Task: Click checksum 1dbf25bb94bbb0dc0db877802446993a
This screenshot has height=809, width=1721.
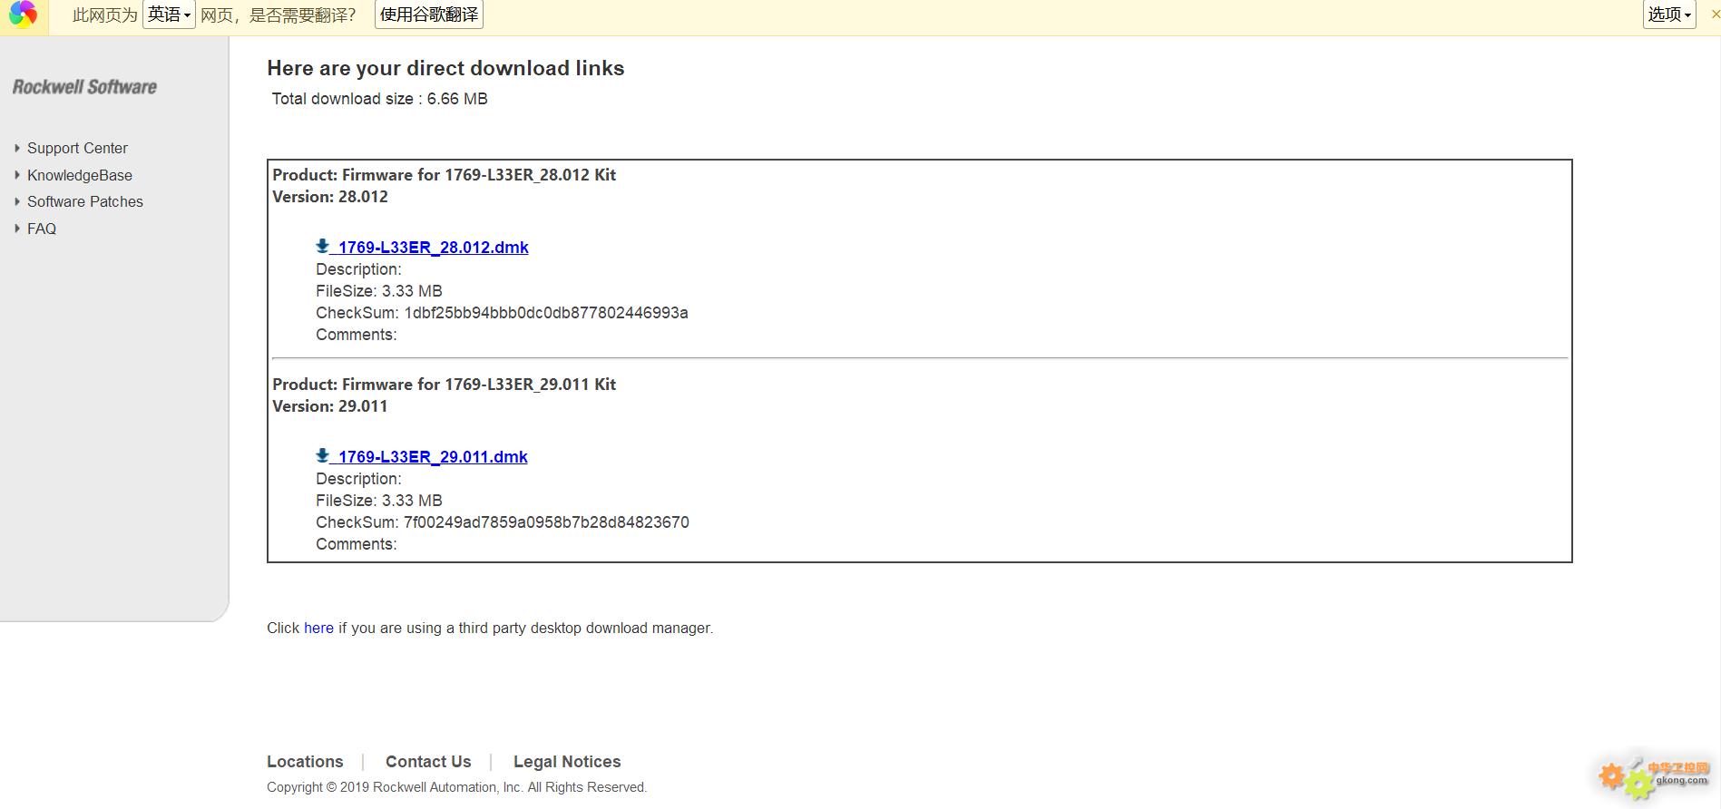Action: pyautogui.click(x=546, y=313)
